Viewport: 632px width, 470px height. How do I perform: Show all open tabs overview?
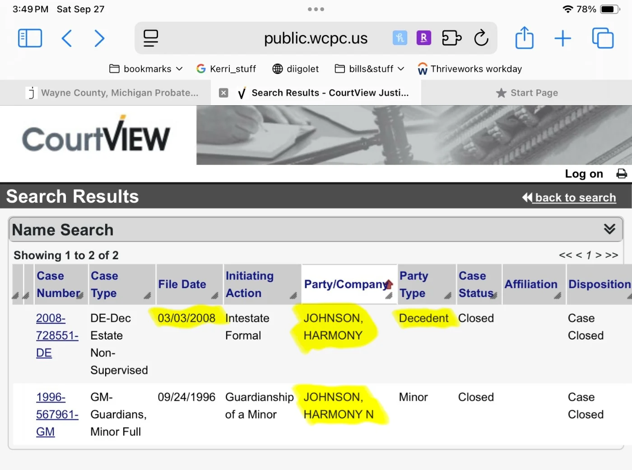603,38
